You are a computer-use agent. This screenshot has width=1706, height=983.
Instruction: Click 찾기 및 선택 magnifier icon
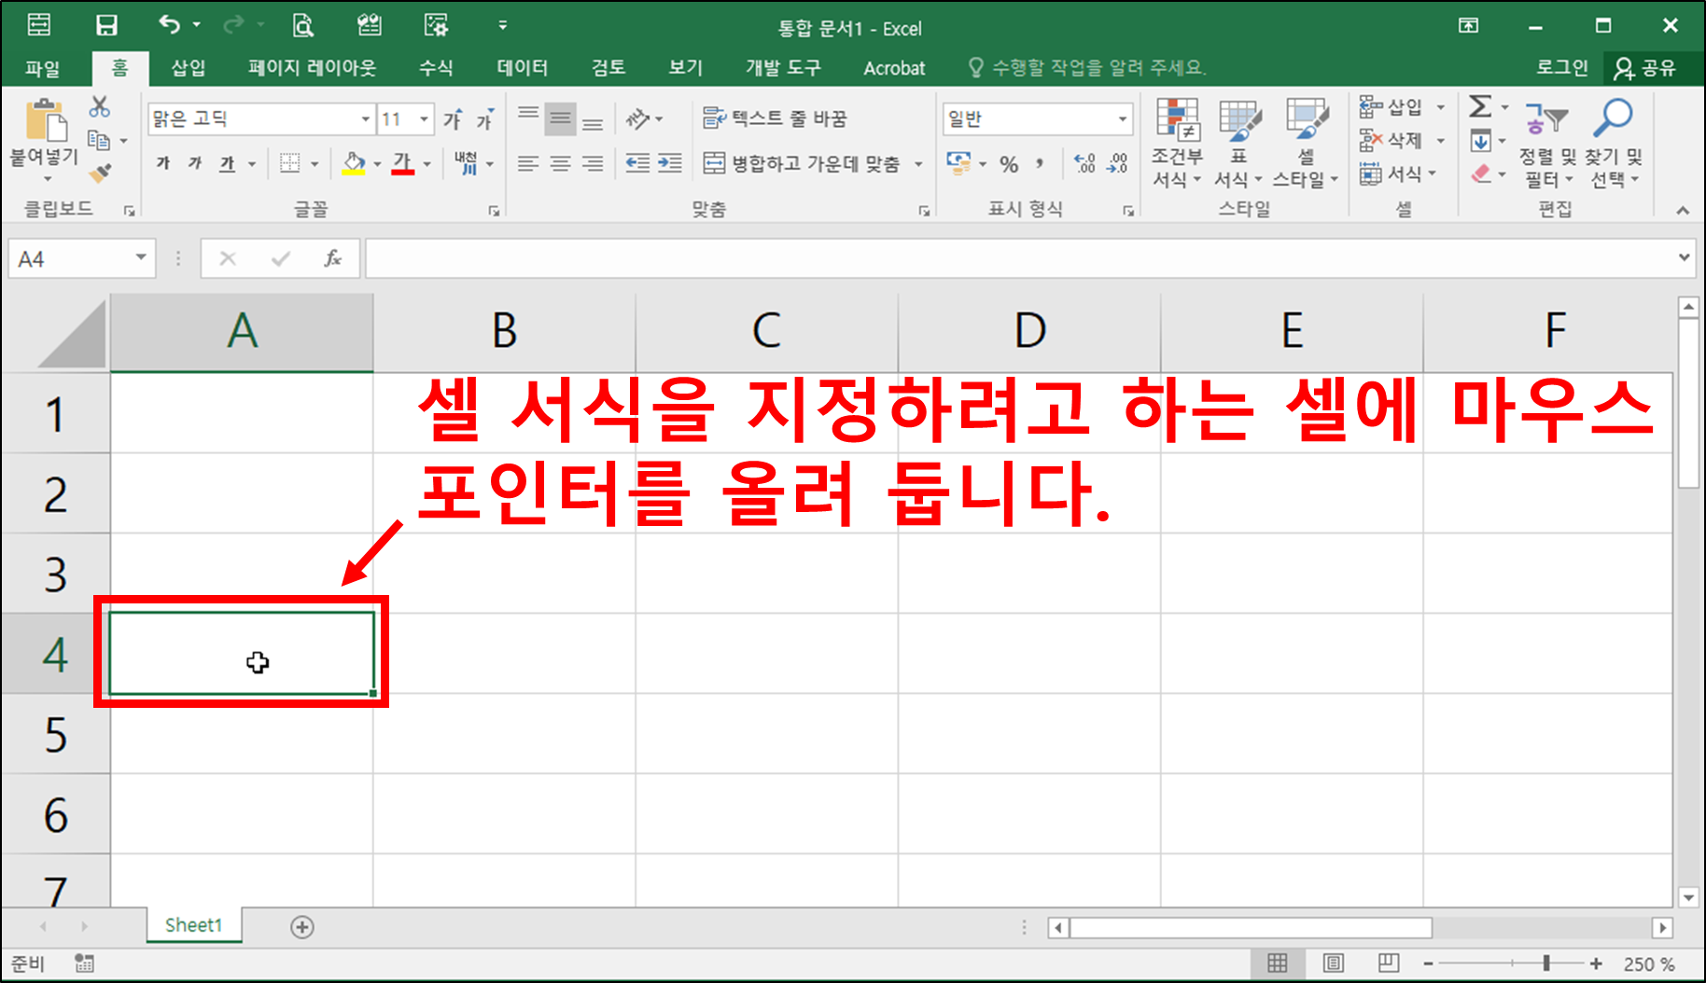point(1613,117)
